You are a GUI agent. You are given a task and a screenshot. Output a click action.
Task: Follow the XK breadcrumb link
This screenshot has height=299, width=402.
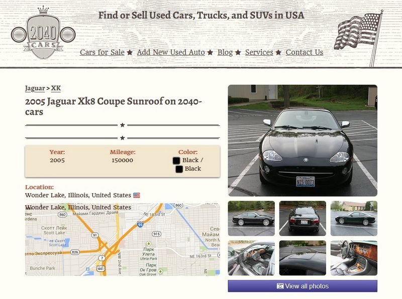[x=56, y=88]
